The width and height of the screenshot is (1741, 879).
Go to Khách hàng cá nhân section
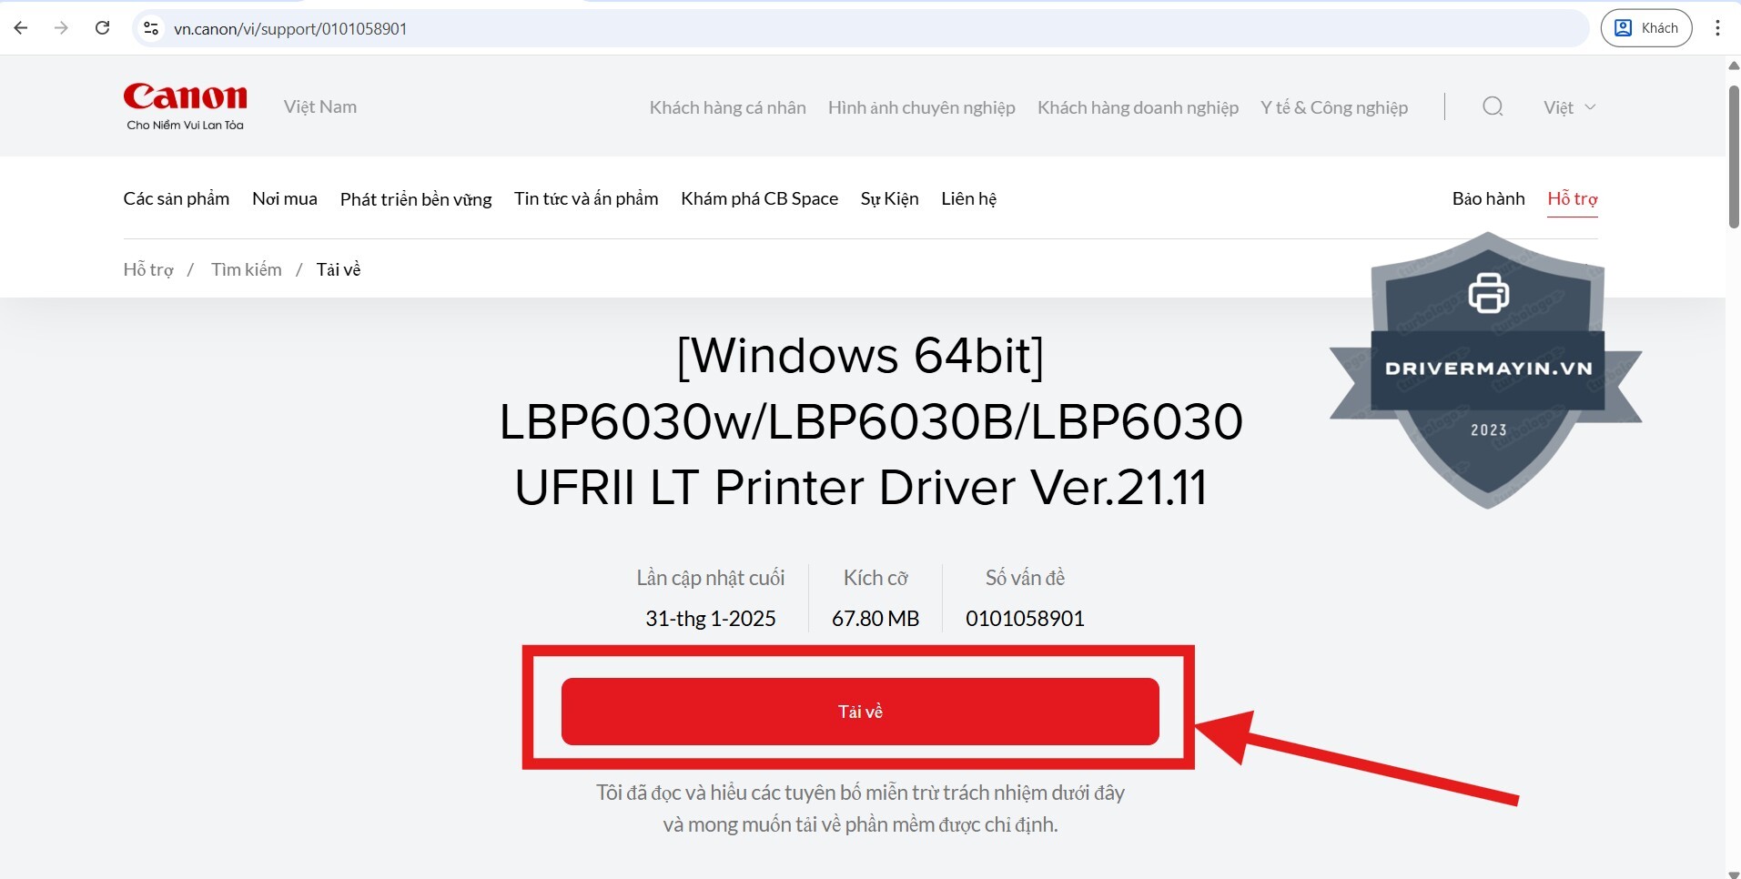pyautogui.click(x=727, y=107)
